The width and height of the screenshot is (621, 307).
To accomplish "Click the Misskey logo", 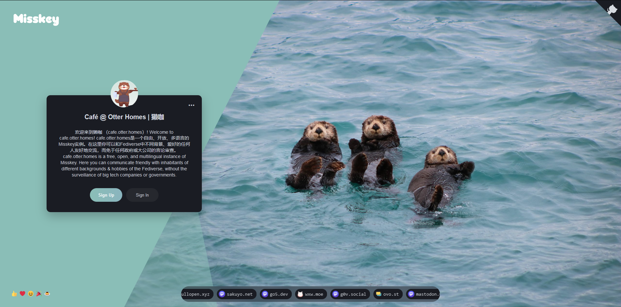I will coord(36,19).
